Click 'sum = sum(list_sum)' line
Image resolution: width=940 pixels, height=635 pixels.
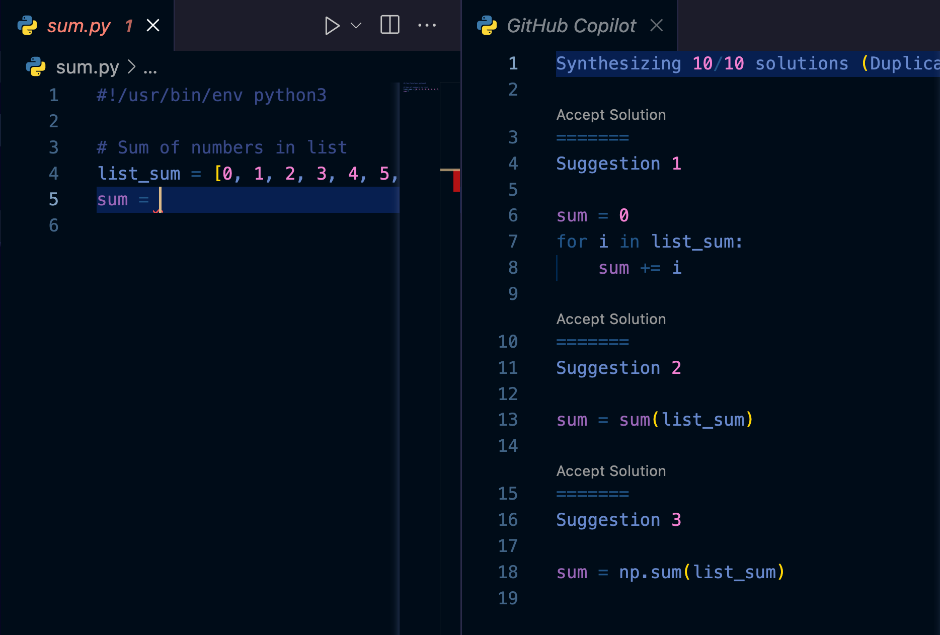[x=655, y=420]
